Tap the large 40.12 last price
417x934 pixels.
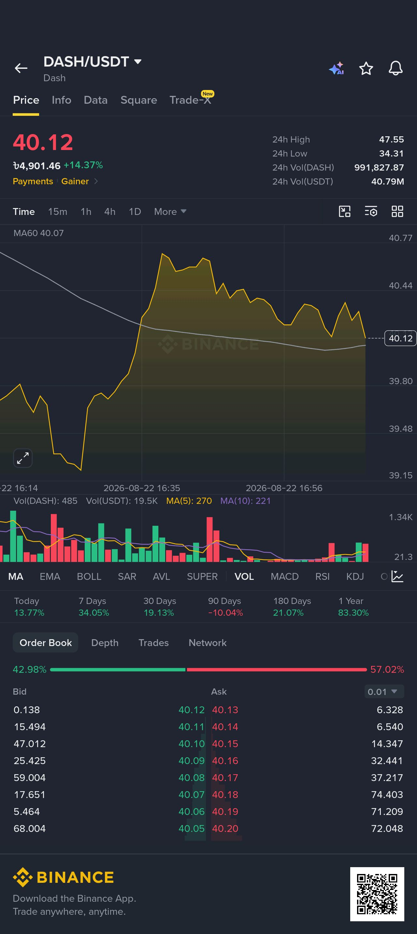click(x=43, y=142)
